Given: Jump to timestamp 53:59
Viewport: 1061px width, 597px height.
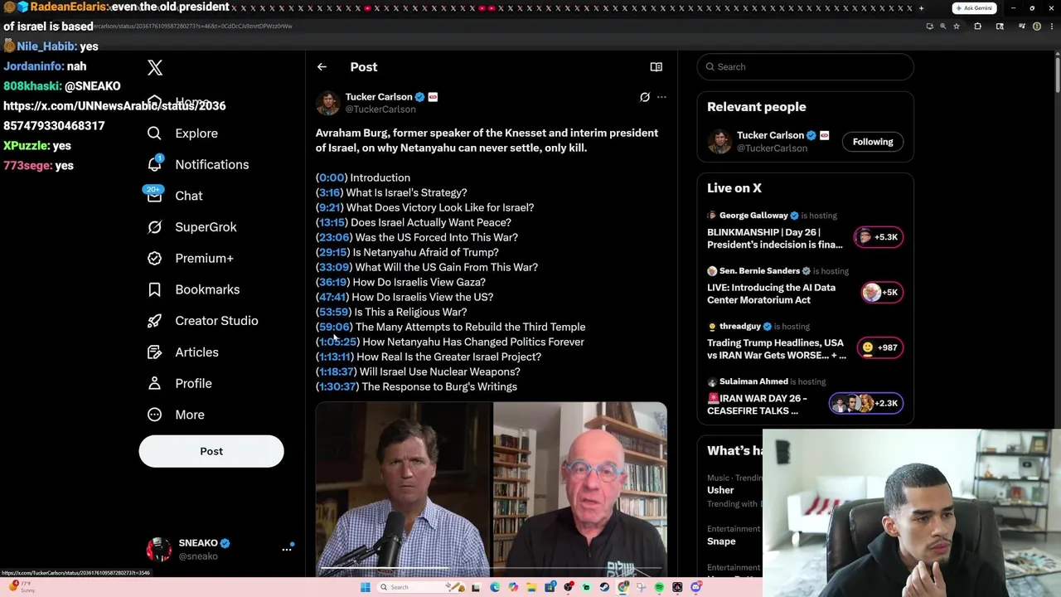Looking at the screenshot, I should [x=334, y=312].
